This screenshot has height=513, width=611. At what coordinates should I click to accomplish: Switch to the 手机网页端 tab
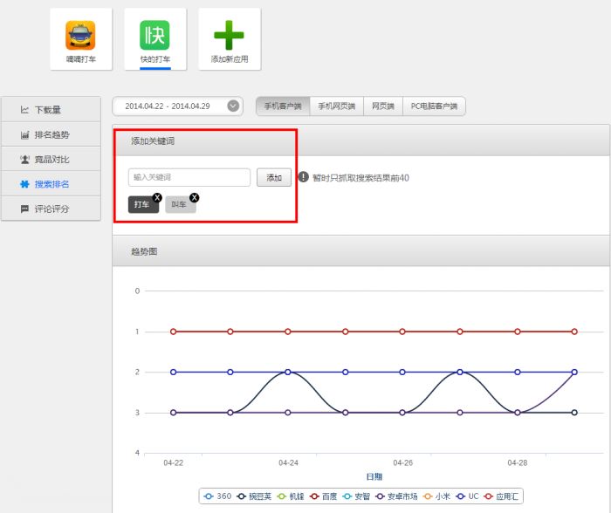337,106
